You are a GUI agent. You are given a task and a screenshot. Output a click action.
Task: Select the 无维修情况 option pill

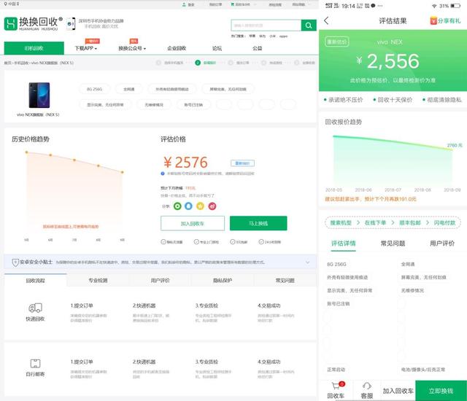(154, 104)
